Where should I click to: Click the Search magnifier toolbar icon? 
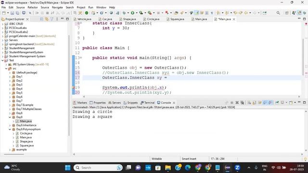tap(278, 13)
